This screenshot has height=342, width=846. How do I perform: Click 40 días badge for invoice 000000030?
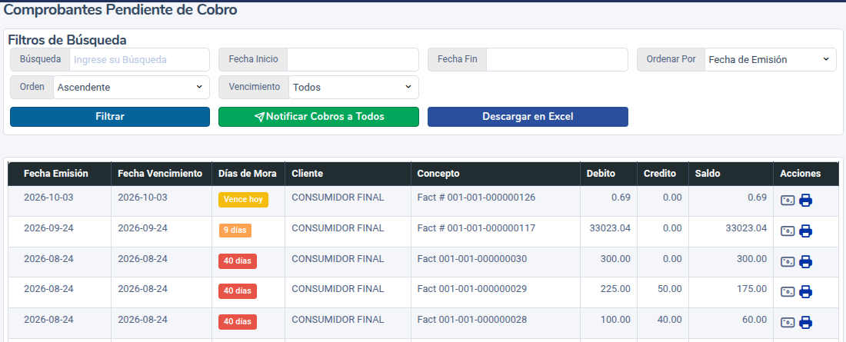(238, 261)
